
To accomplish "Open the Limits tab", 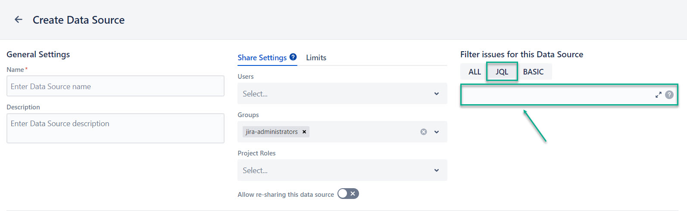I will pyautogui.click(x=316, y=58).
